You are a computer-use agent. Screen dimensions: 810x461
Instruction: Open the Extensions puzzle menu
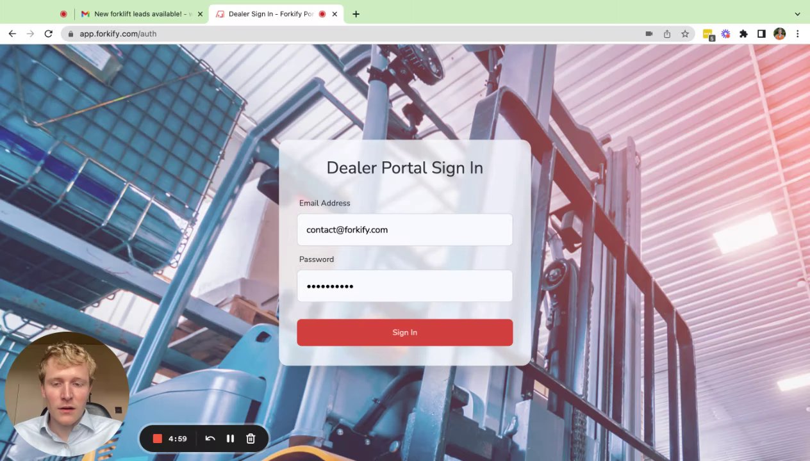(743, 34)
